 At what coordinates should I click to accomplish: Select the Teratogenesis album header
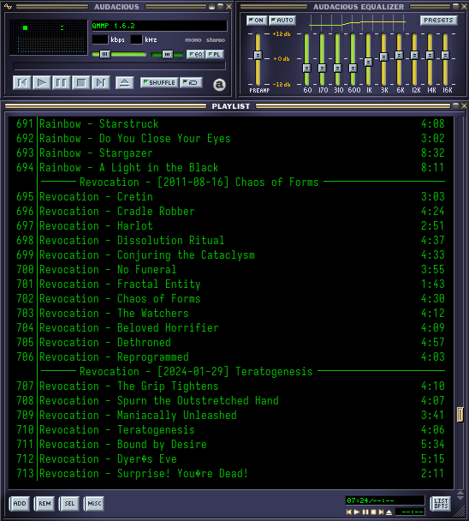(231, 372)
